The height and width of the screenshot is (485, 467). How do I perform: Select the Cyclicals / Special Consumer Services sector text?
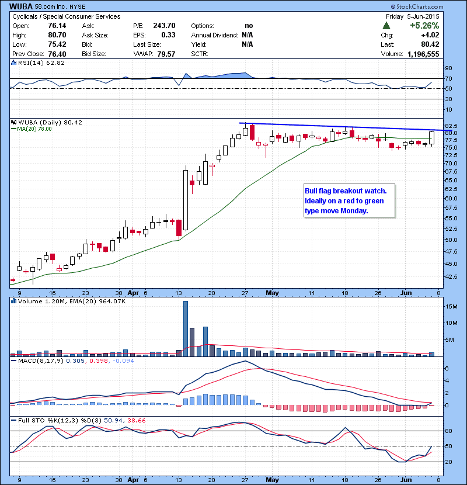pos(66,17)
